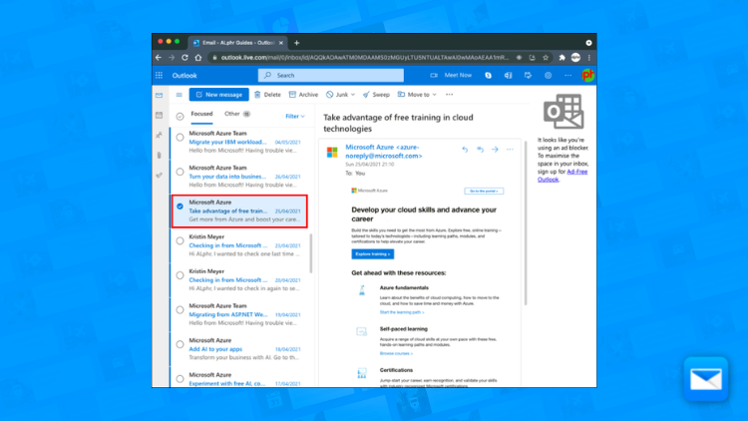Forward the Microsoft Azure email
This screenshot has height=421, width=748.
(495, 150)
